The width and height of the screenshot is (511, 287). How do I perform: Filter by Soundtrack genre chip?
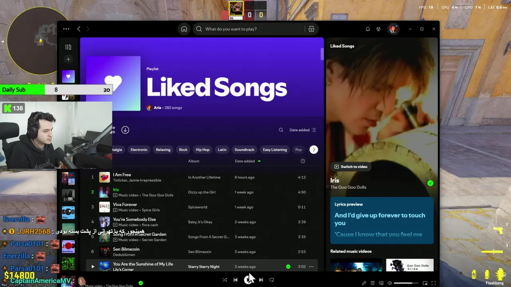pos(244,149)
